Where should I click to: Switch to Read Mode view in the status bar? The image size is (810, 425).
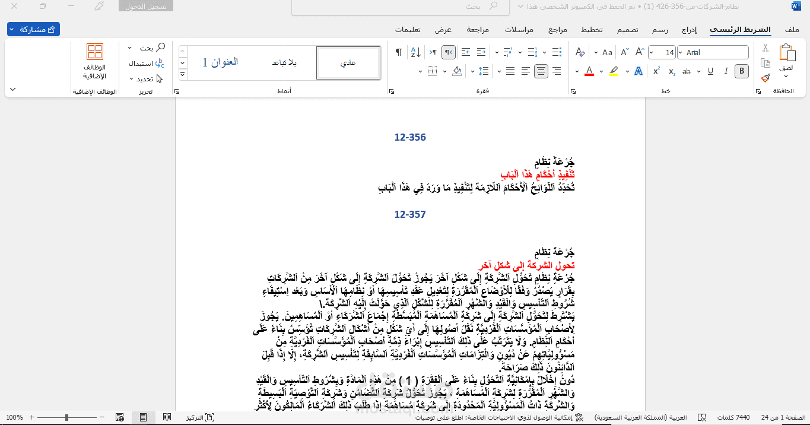[167, 418]
